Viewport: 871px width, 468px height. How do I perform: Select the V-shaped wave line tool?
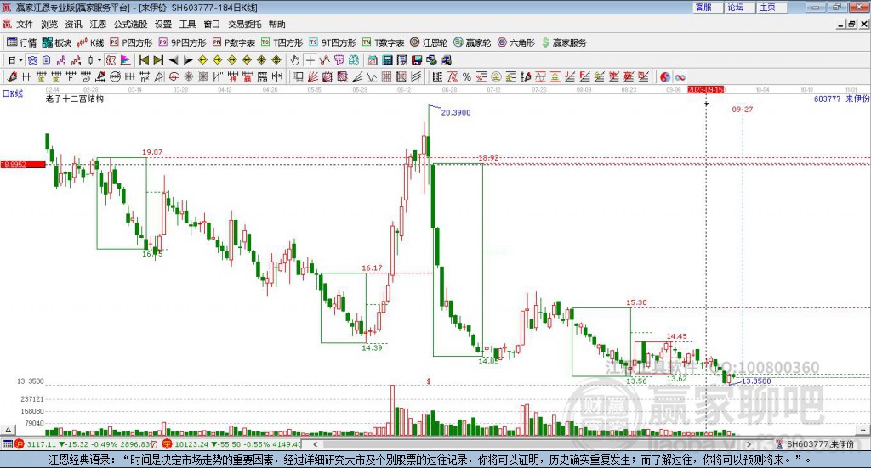(373, 77)
